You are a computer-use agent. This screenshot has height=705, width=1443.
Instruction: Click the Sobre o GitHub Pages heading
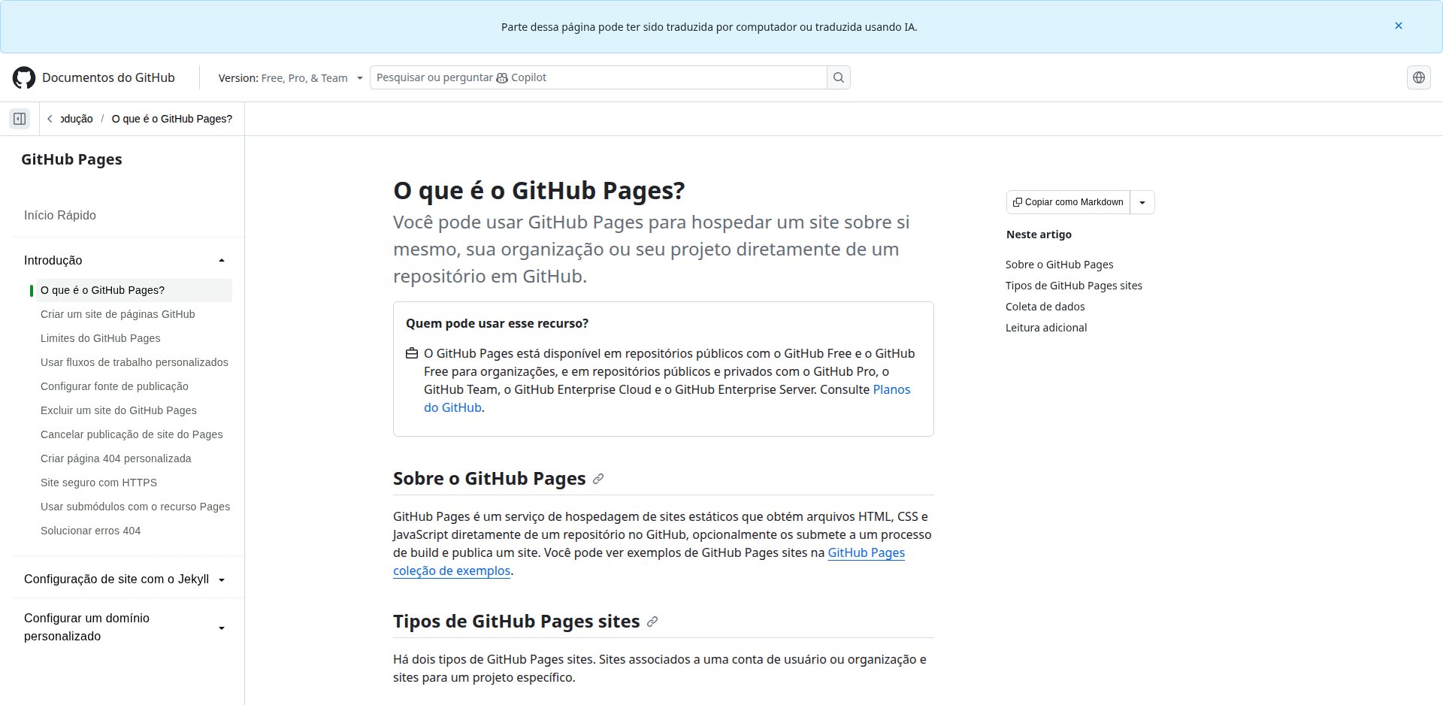pos(489,479)
